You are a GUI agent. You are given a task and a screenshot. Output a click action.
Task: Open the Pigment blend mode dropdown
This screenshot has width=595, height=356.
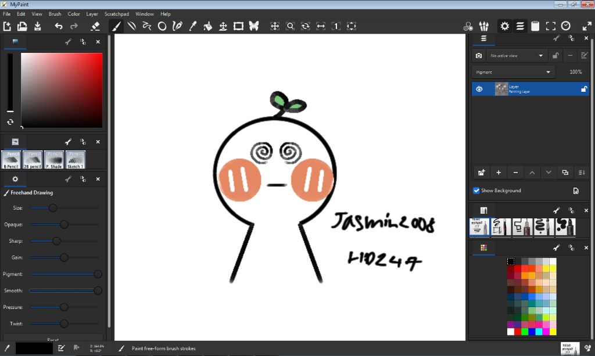coord(514,72)
